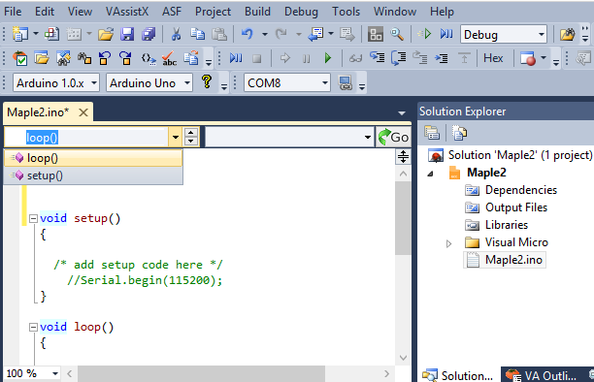The width and height of the screenshot is (594, 382).
Task: Click the Copy icon
Action: point(197,35)
